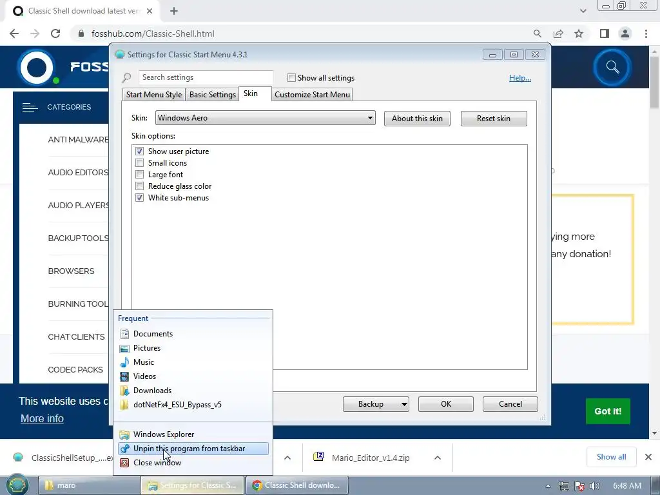This screenshot has width=660, height=495.
Task: Uncheck White sub-menus
Action: tap(139, 198)
